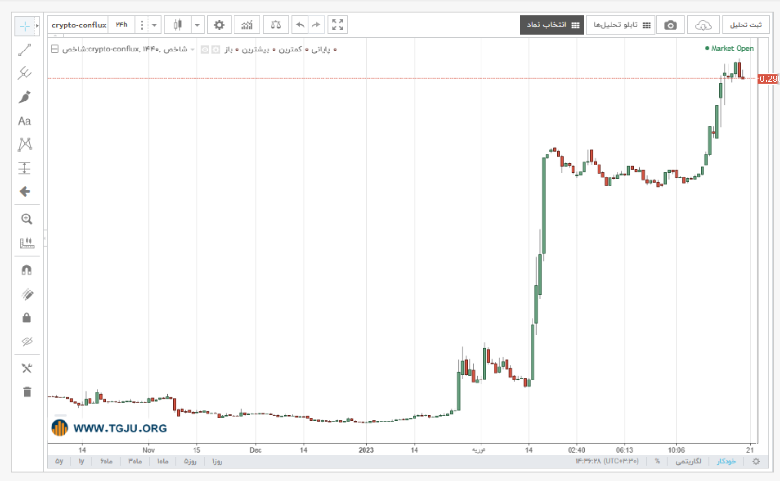Click the compare scales icon

[276, 25]
